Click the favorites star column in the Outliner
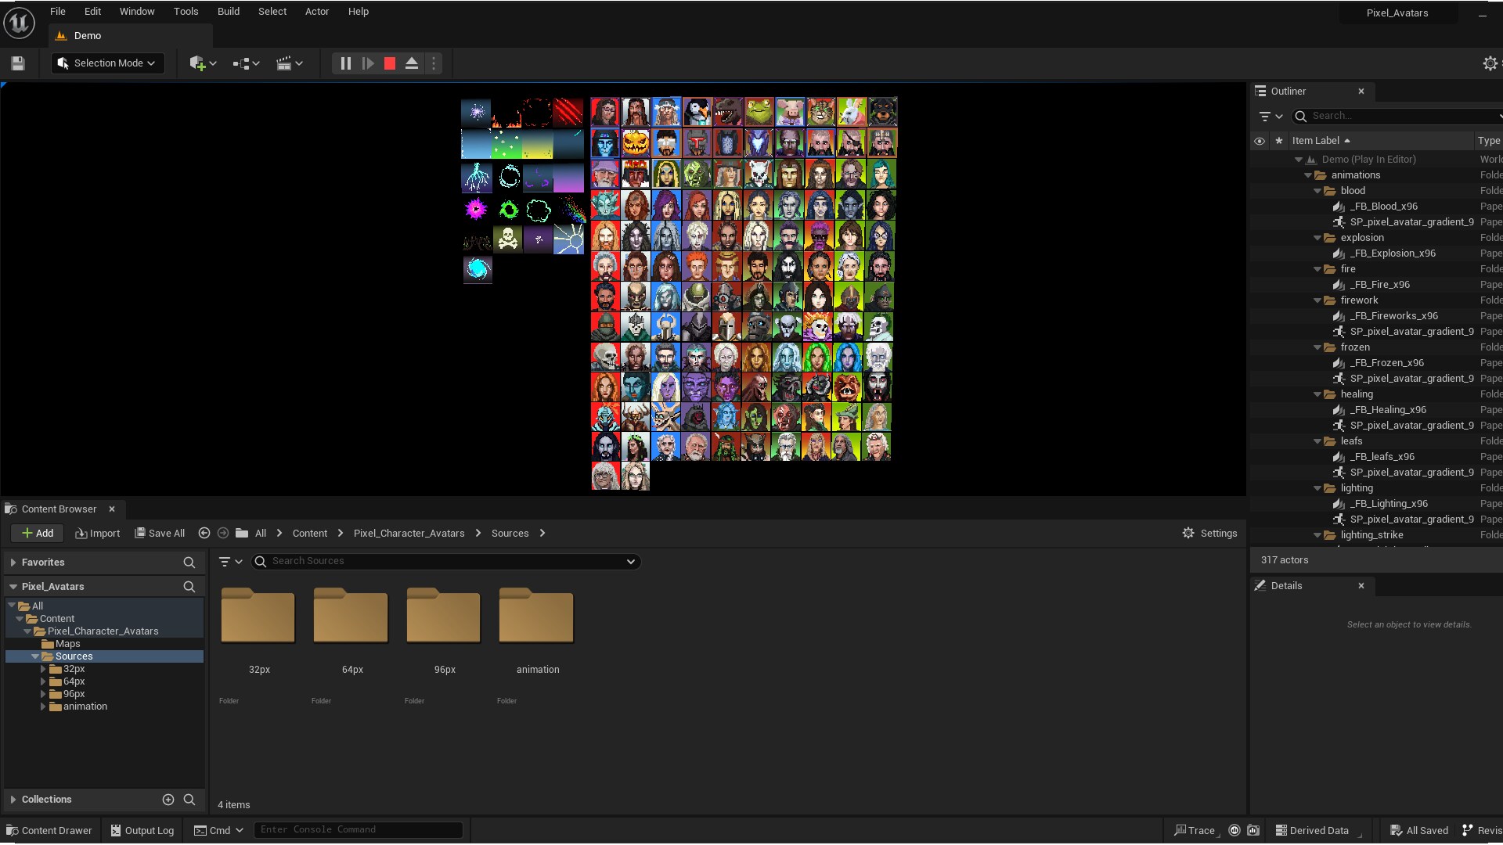1503x845 pixels. pos(1278,140)
